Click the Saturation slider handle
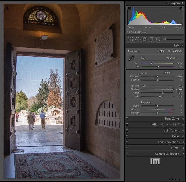This screenshot has width=186, height=182. pos(157,113)
